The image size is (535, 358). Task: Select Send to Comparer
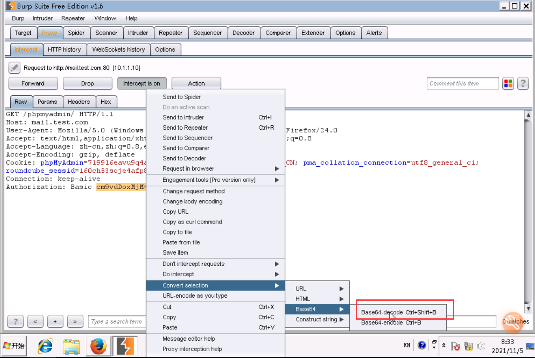coord(215,148)
